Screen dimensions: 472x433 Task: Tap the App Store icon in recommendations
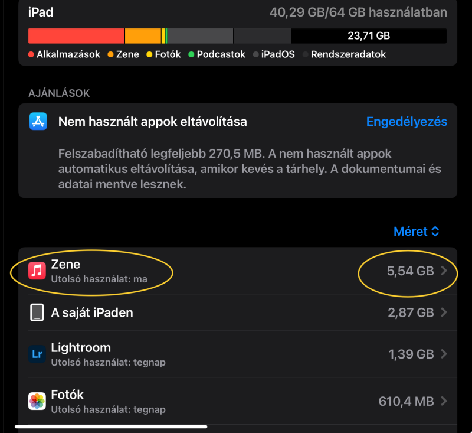click(x=38, y=122)
